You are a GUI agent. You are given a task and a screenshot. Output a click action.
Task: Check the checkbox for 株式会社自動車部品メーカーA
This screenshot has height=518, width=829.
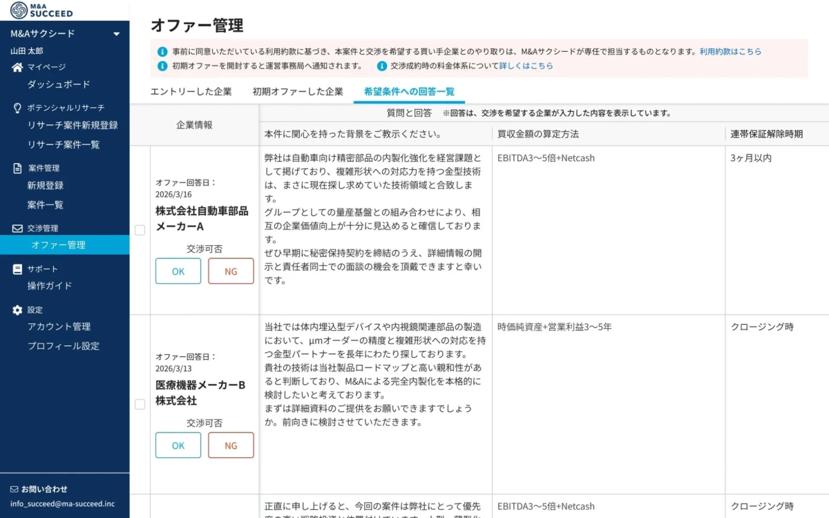point(140,230)
